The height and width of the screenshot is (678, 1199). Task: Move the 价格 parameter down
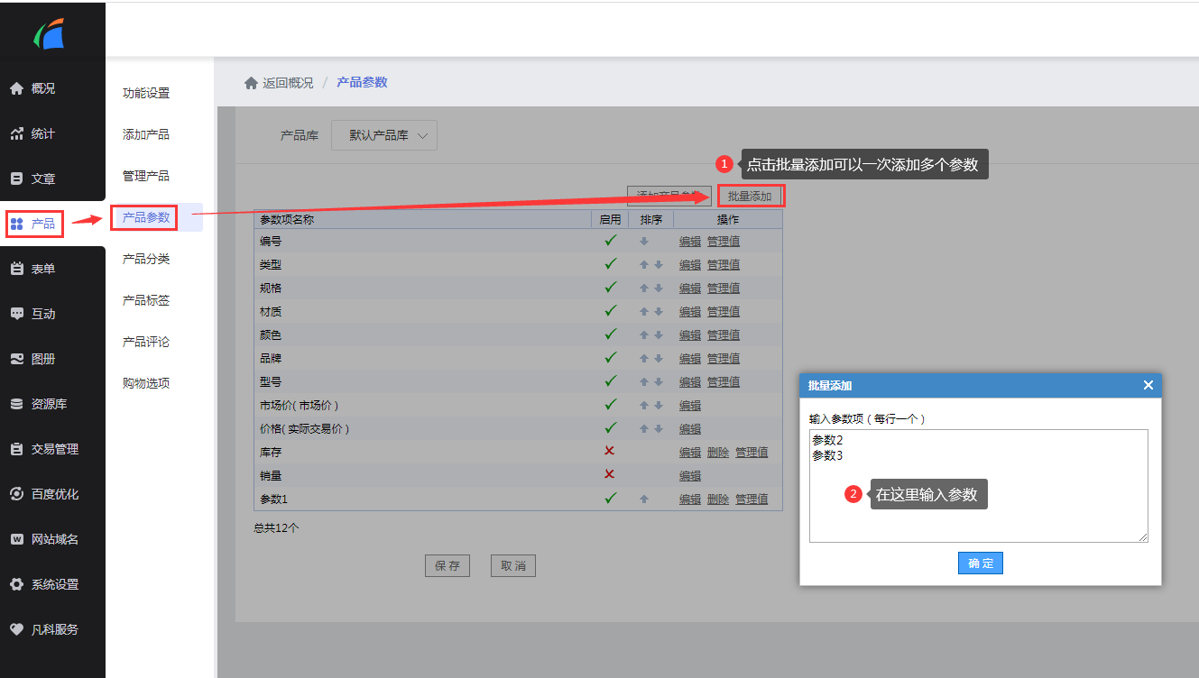pyautogui.click(x=659, y=429)
